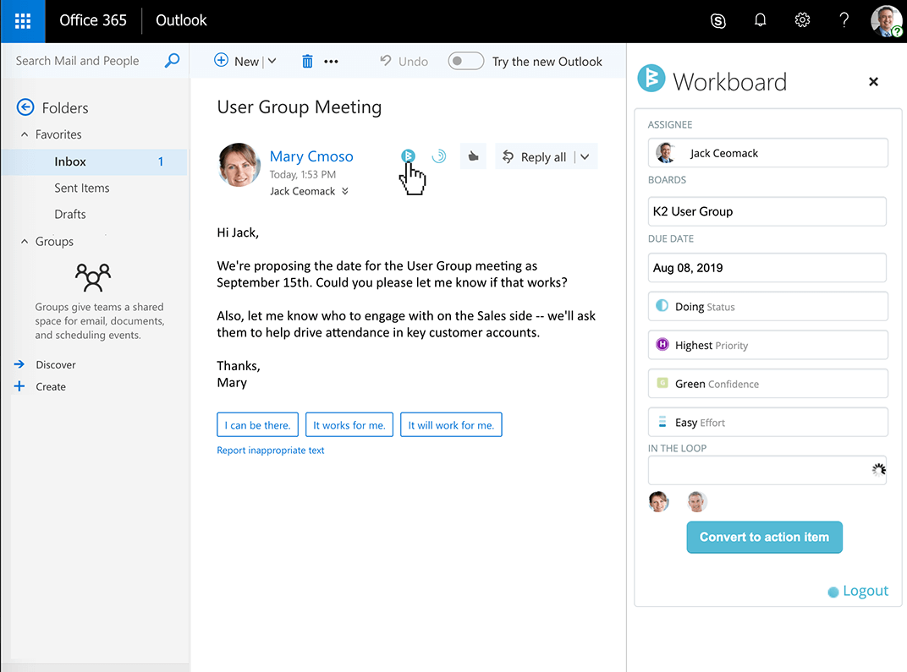This screenshot has width=907, height=672.
Task: Expand recipient details next to Jack Ceomack
Action: click(344, 191)
